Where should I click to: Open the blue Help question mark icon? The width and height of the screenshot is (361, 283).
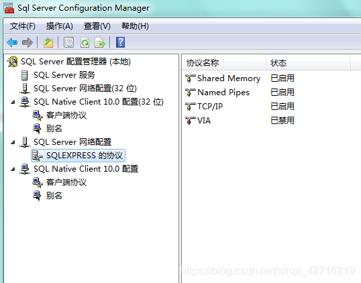pyautogui.click(x=120, y=42)
